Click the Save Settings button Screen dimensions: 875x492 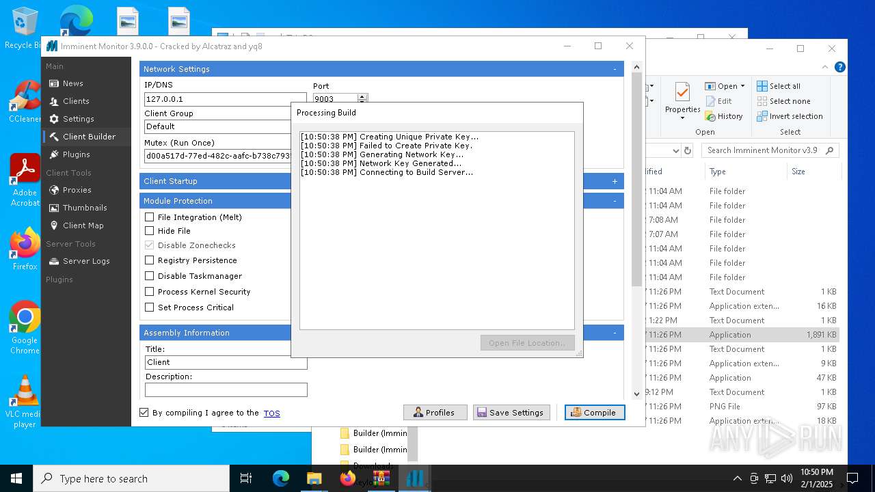[511, 413]
